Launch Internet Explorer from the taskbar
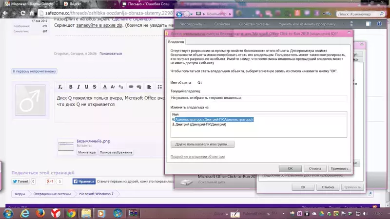This screenshot has width=390, height=219. pos(25,213)
